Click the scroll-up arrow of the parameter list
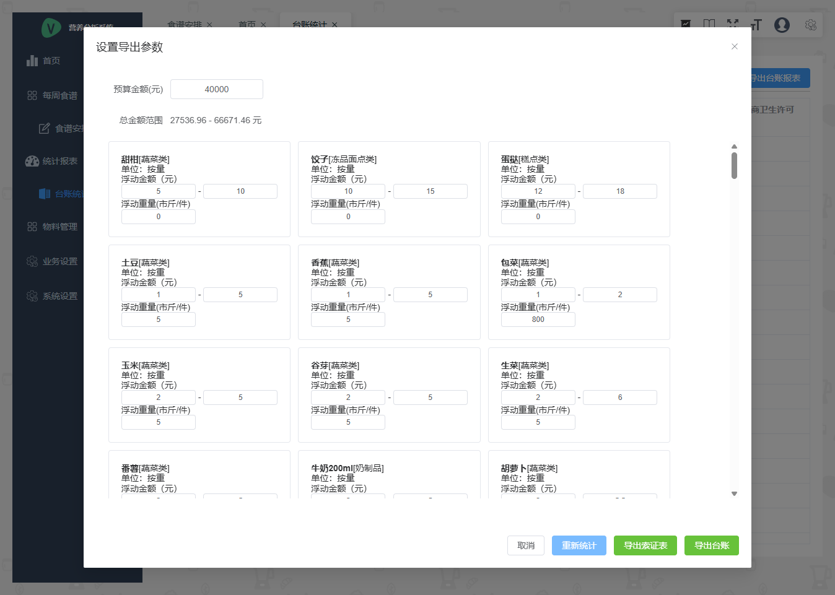This screenshot has width=835, height=595. (734, 147)
